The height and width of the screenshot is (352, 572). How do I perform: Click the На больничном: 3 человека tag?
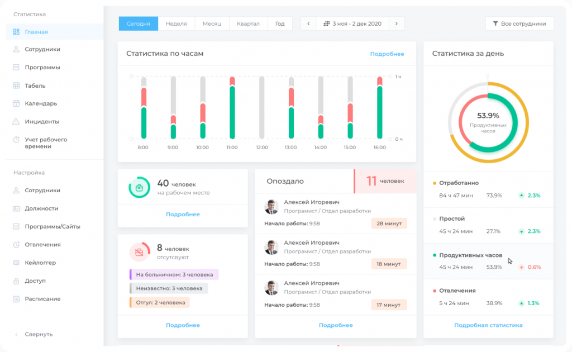point(174,274)
